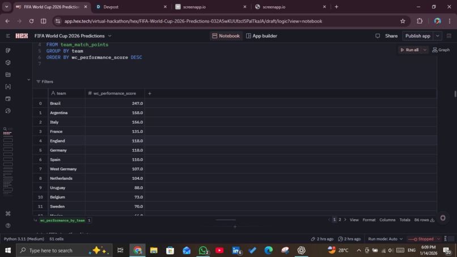The height and width of the screenshot is (257, 457).
Task: Open YouTube from the taskbar
Action: coord(219,250)
